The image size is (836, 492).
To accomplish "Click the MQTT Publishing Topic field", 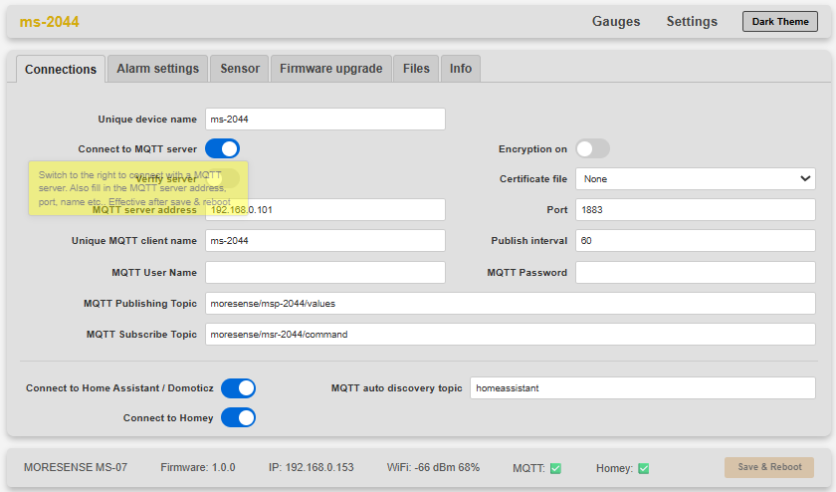I will (x=510, y=304).
